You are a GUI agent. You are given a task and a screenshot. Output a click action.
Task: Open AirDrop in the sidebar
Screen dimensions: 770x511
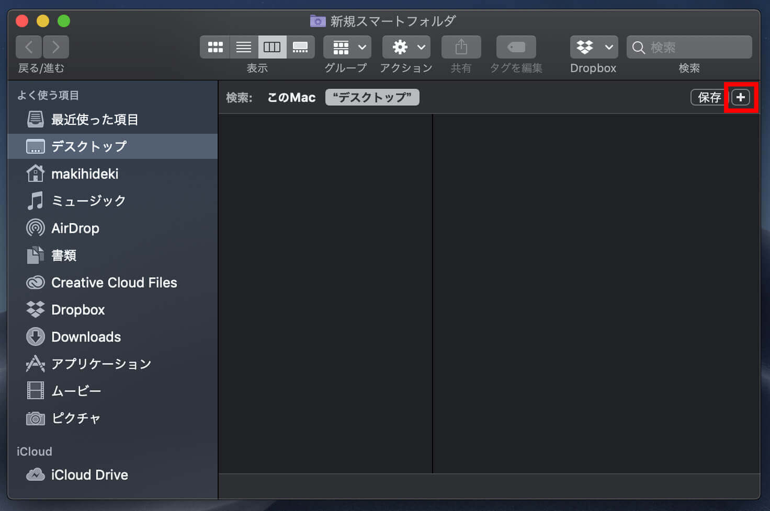click(112, 228)
